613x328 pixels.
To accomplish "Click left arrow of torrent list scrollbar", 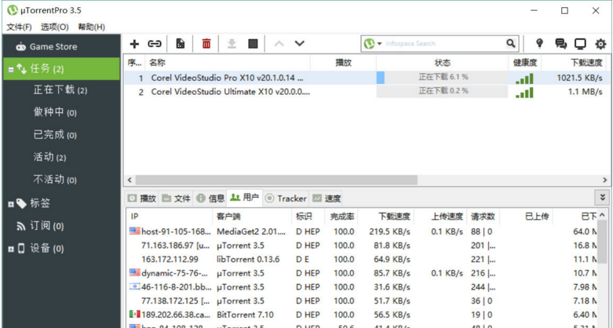I will (x=130, y=180).
